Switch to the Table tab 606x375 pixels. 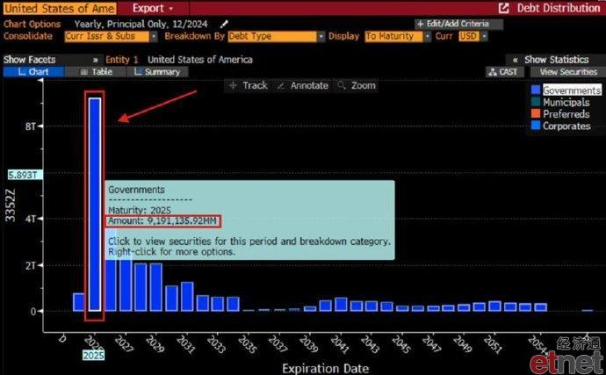[96, 72]
